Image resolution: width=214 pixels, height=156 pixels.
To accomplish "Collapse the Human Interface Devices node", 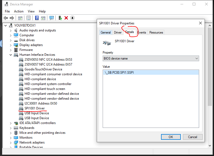I will point(11,55).
